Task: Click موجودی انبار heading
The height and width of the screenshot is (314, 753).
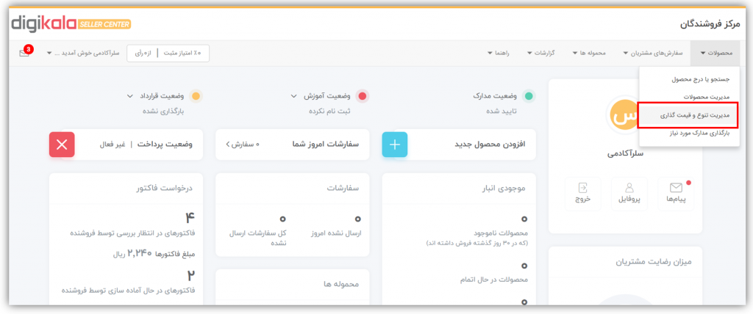Action: (503, 189)
